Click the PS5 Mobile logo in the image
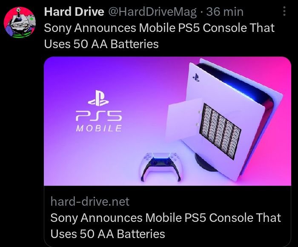The height and width of the screenshot is (247, 298). tap(99, 111)
